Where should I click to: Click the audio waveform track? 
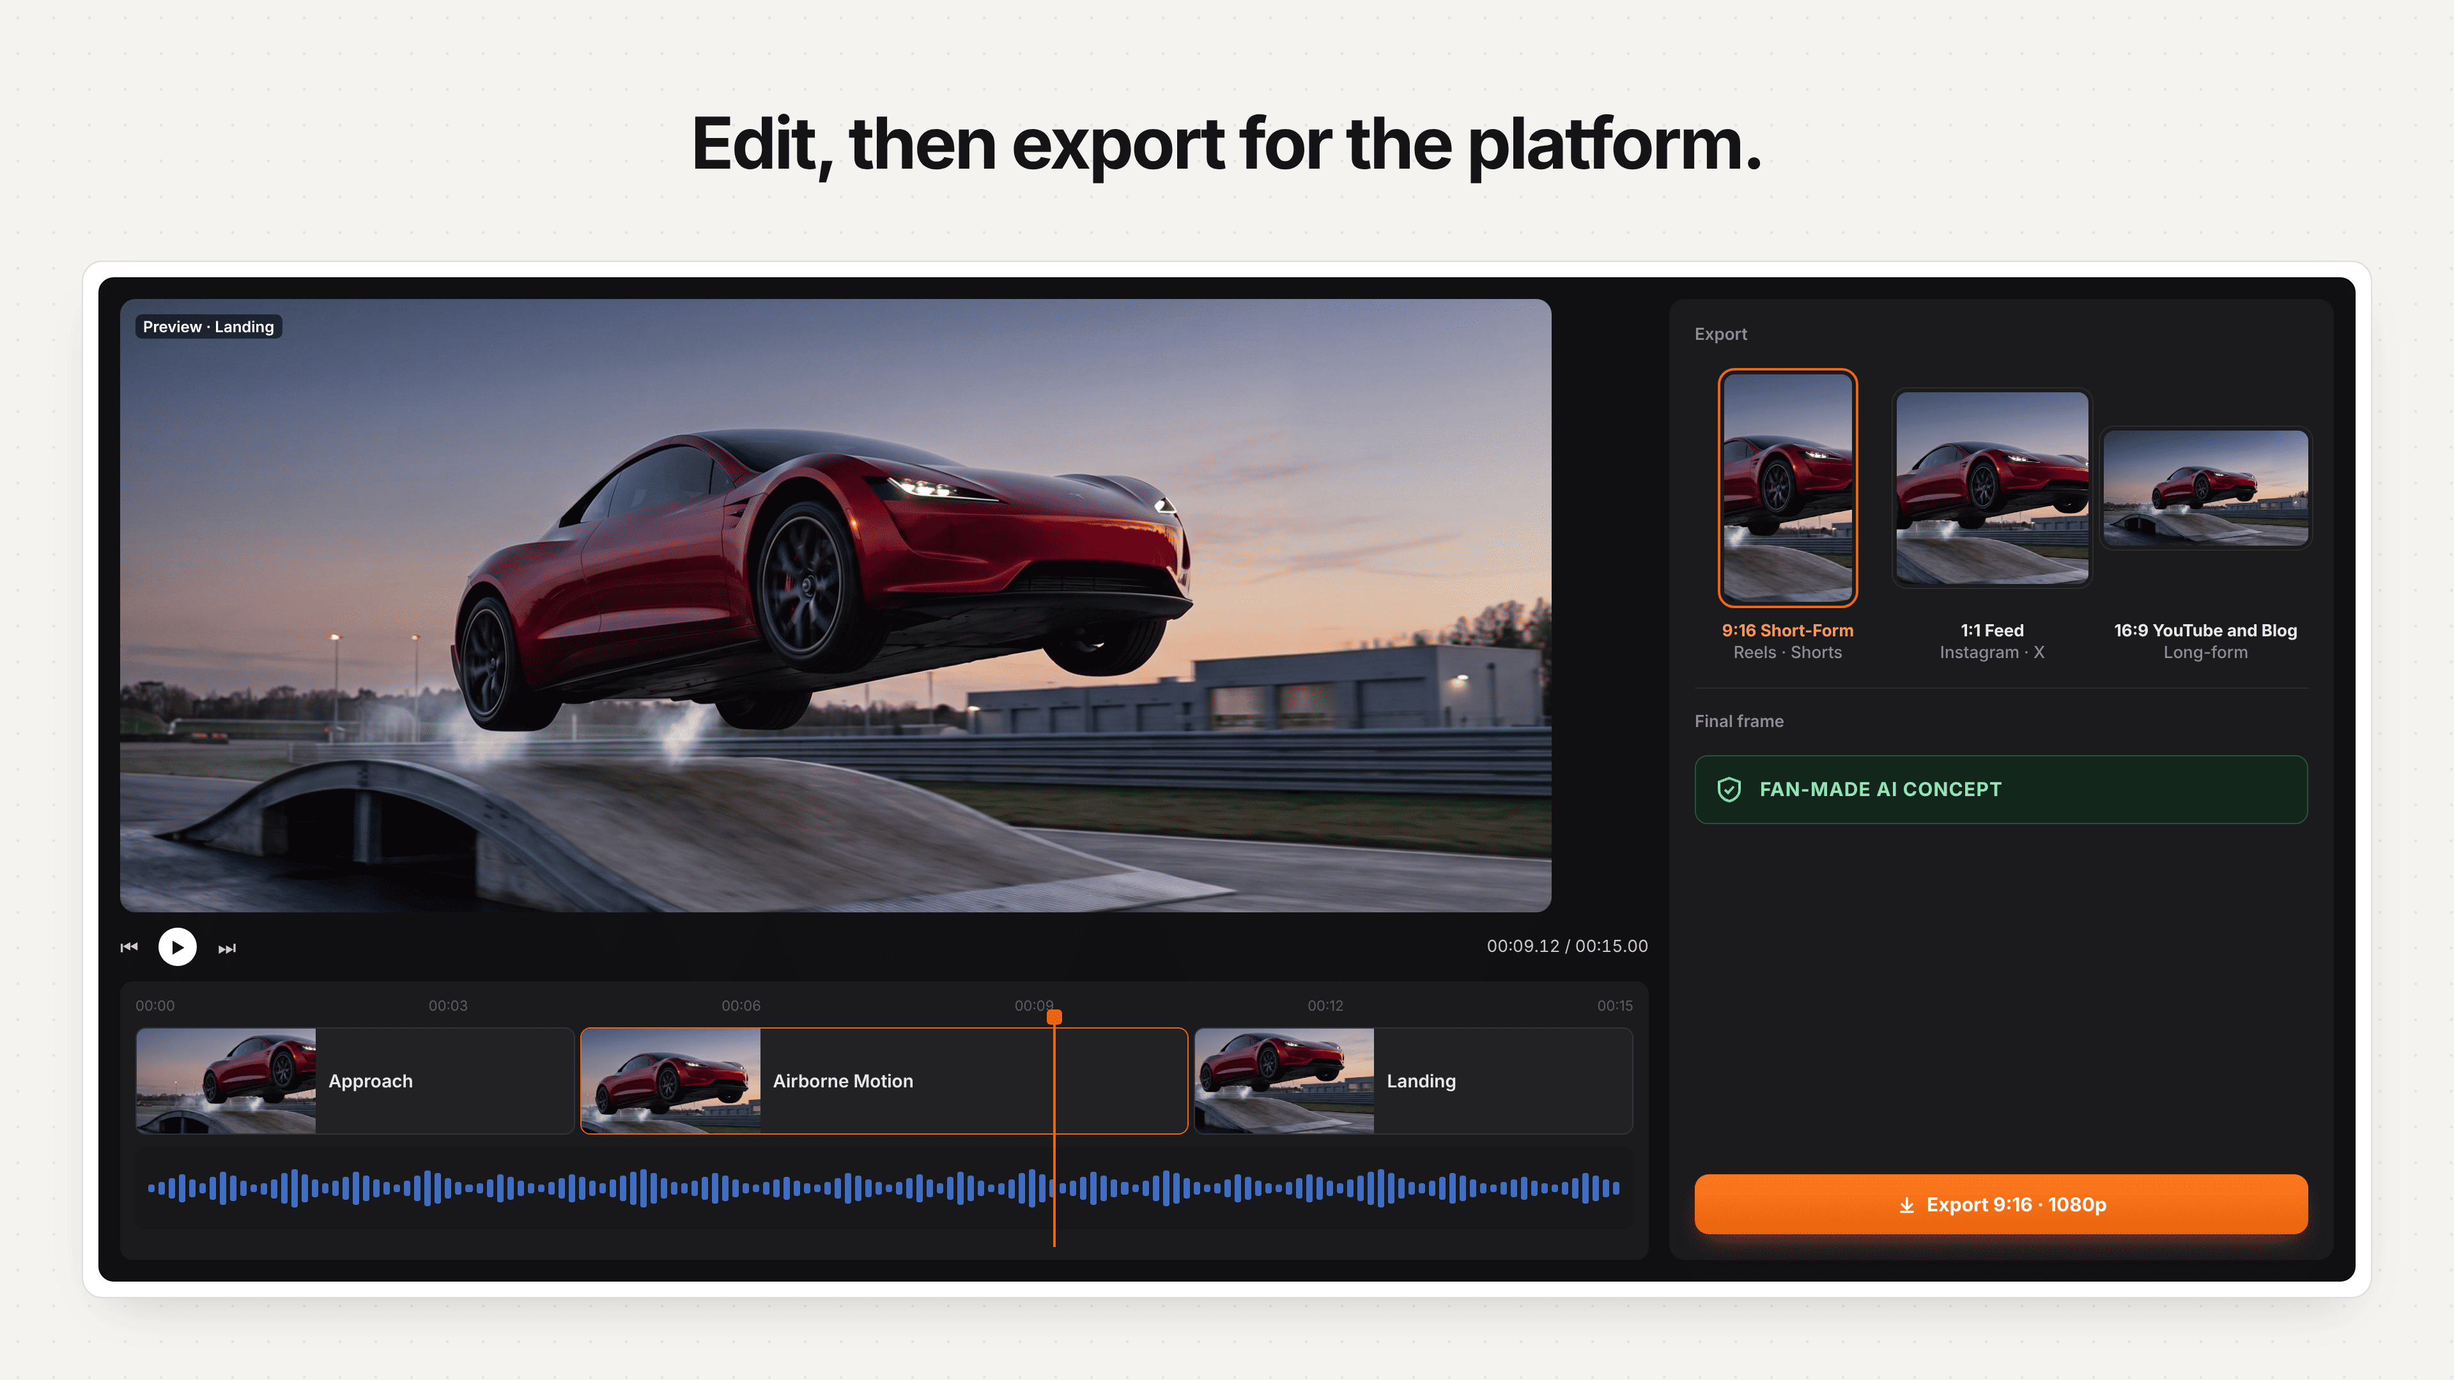click(884, 1188)
